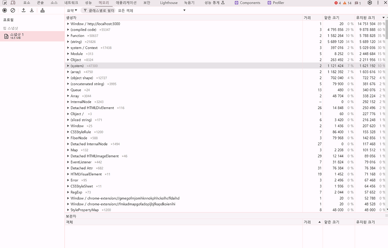The width and height of the screenshot is (388, 248).
Task: Select the Detached InternalNode ×1494 row
Action: click(225, 144)
